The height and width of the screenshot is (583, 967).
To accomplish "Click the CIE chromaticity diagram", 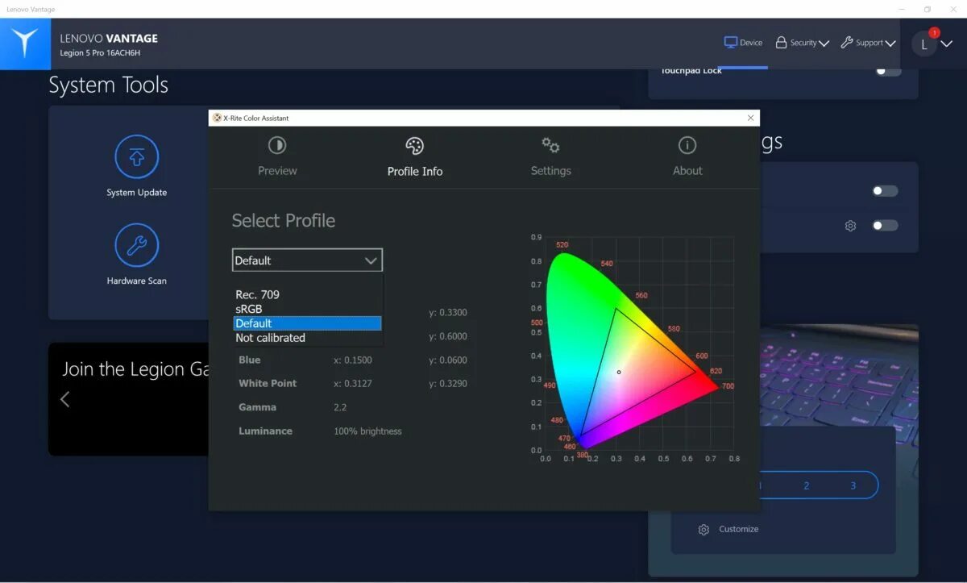I will pos(631,349).
